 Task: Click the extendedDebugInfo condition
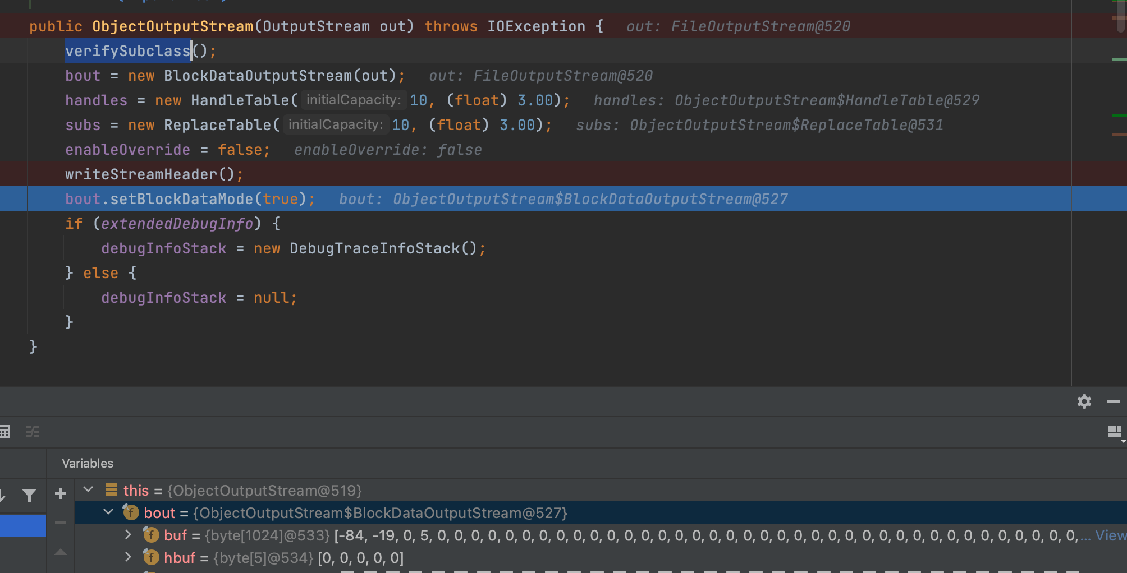point(177,224)
